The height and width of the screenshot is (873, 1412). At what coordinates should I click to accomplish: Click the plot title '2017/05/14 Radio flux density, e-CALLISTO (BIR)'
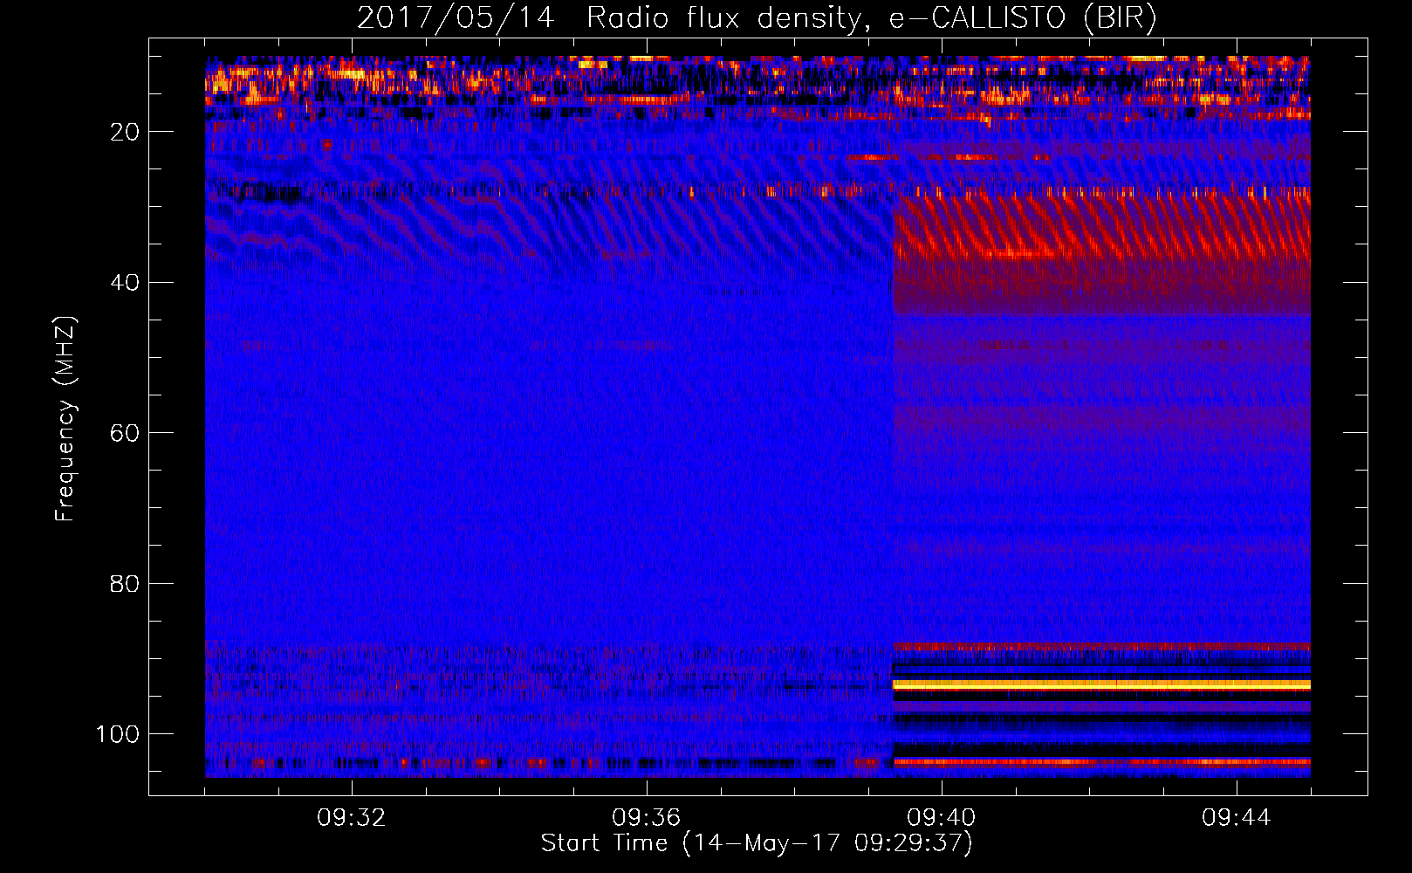(757, 17)
